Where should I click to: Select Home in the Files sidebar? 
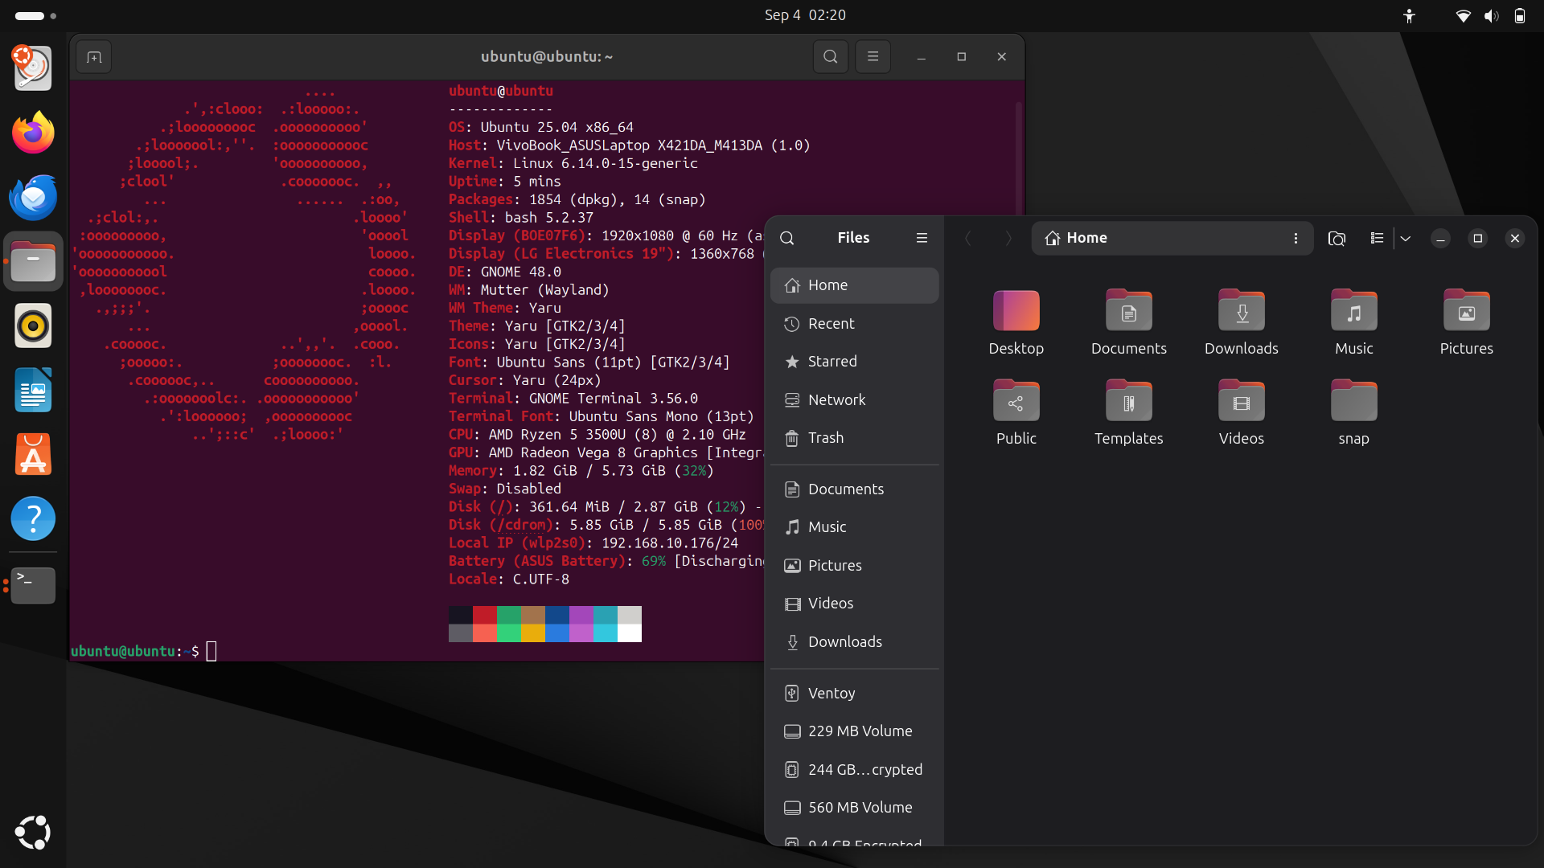pos(854,285)
